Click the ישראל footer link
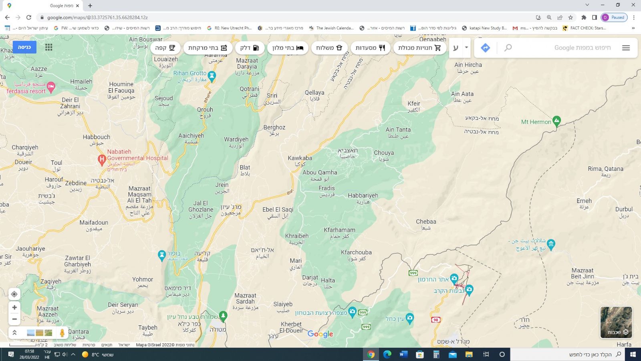The image size is (641, 361). [124, 345]
